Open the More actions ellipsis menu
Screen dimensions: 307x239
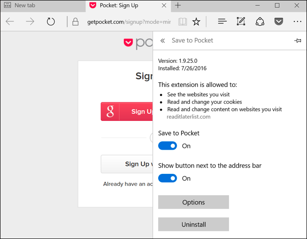point(298,21)
